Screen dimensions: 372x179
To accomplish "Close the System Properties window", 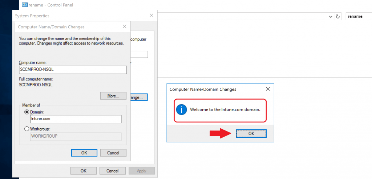I will pos(151,15).
